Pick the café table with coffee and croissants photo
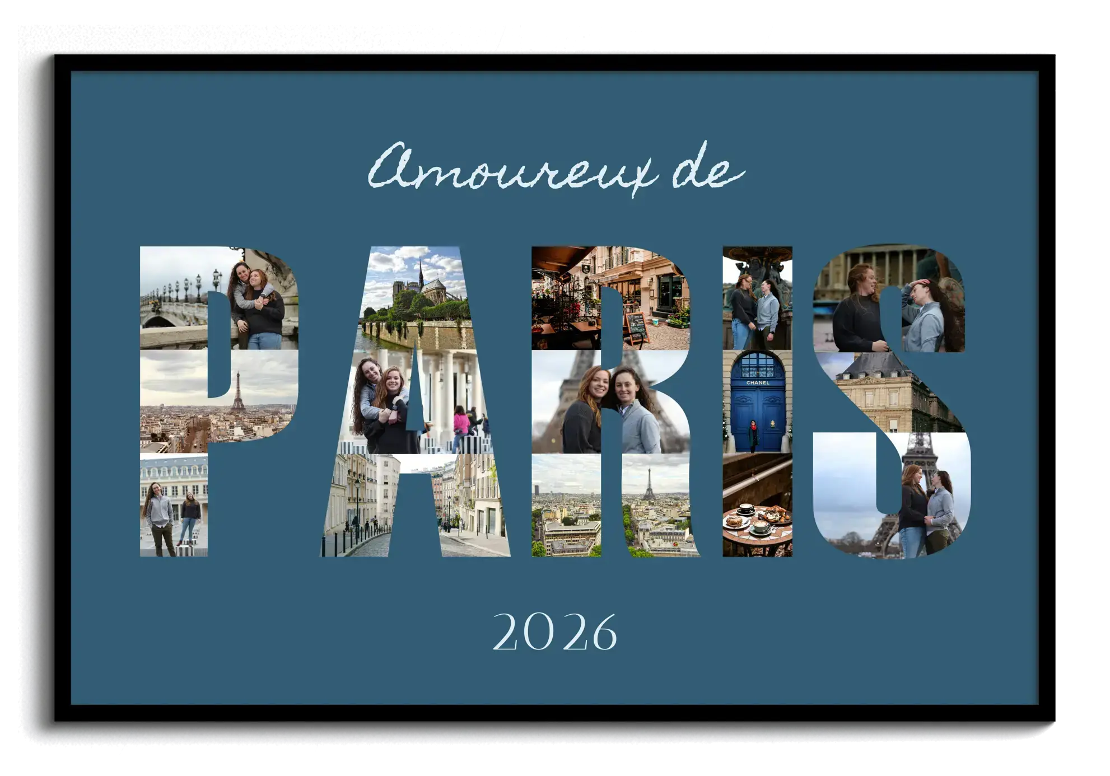 (x=757, y=505)
